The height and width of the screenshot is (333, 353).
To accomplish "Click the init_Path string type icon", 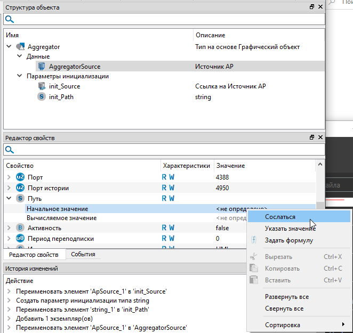I will 42,97.
